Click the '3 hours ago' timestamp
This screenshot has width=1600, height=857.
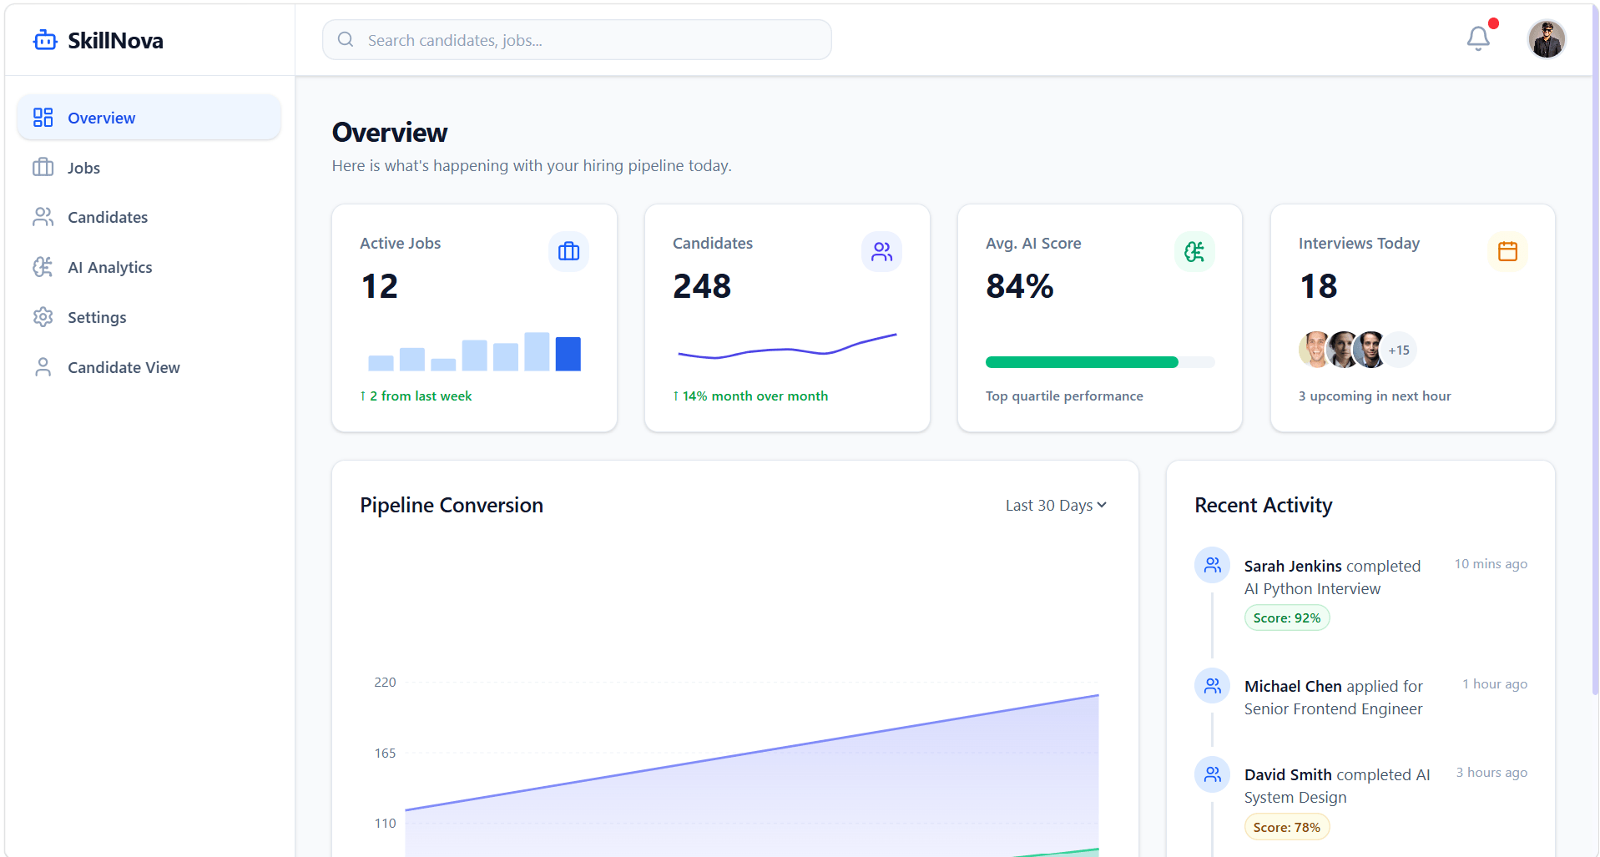pos(1491,773)
